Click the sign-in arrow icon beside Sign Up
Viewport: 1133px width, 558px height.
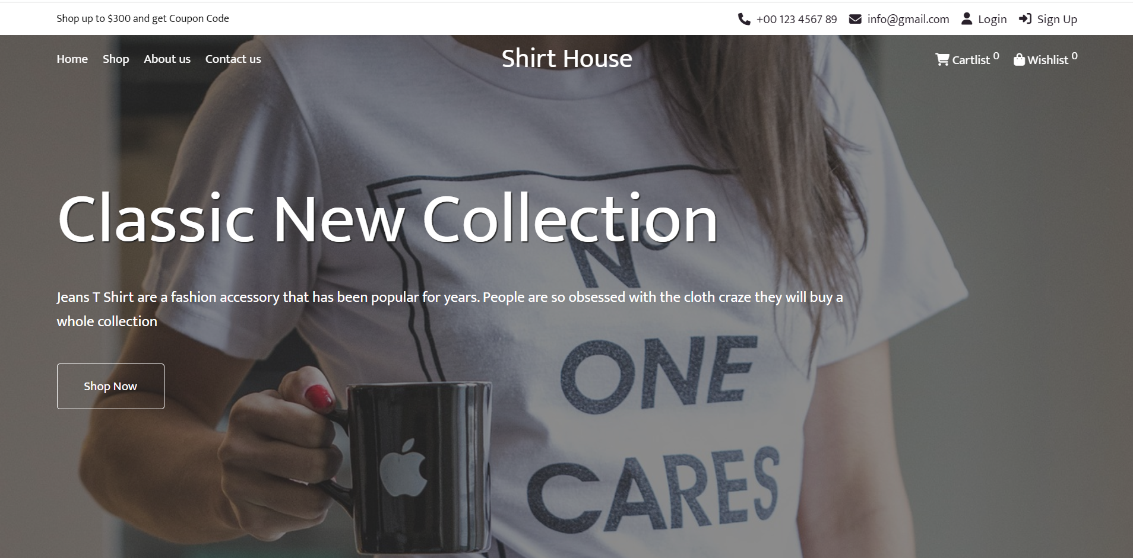1025,19
